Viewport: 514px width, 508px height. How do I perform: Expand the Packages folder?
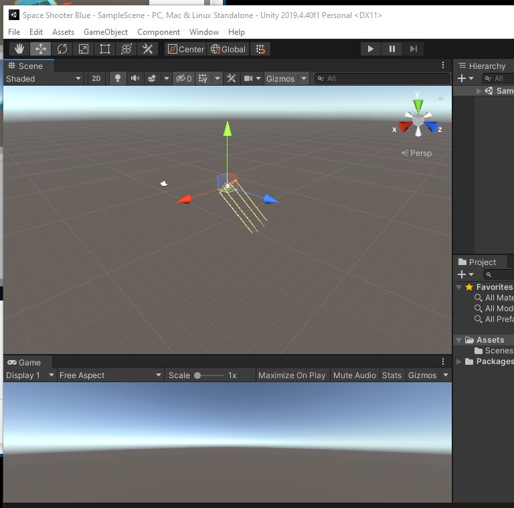coord(459,361)
